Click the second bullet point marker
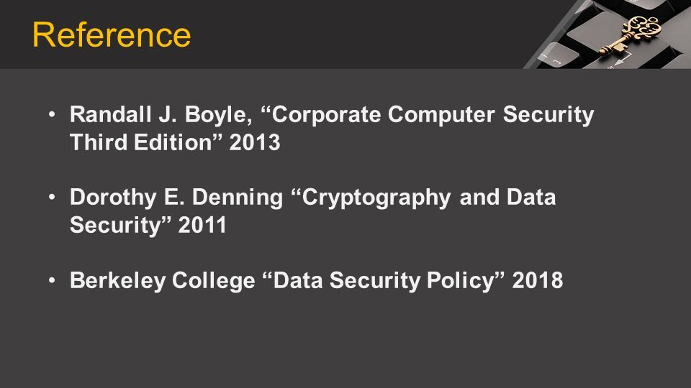 [52, 197]
